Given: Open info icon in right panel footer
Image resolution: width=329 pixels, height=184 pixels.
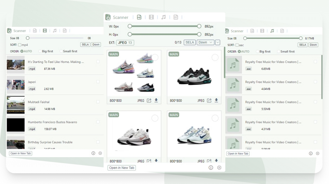Looking at the screenshot, I should [x=311, y=153].
